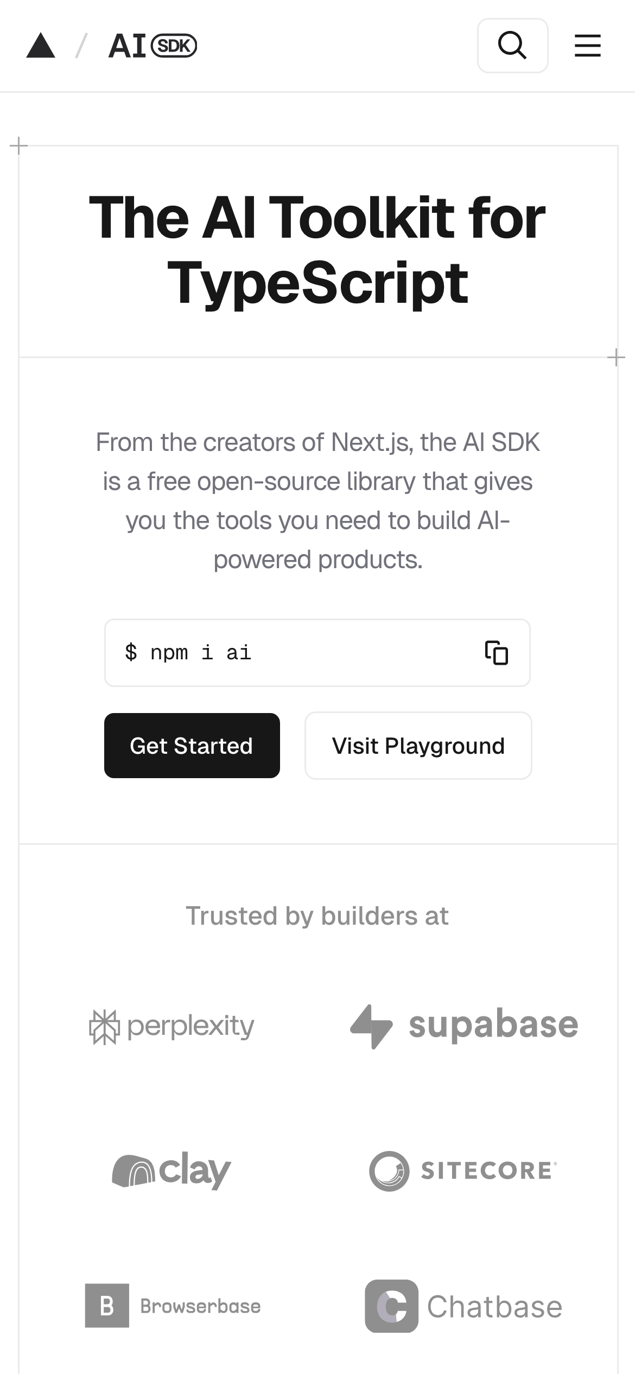Click the Perplexity logo

[x=172, y=1026]
